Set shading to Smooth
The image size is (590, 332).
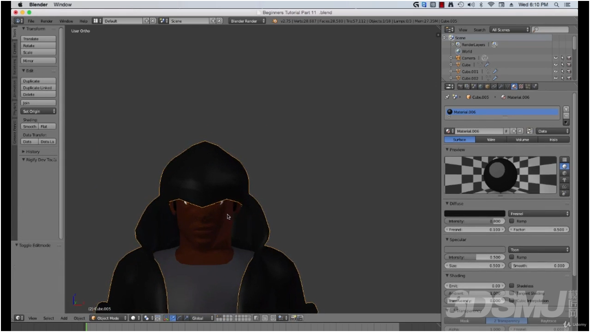30,127
